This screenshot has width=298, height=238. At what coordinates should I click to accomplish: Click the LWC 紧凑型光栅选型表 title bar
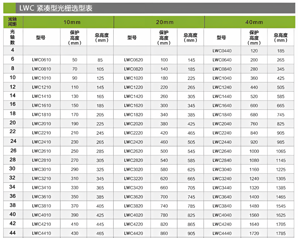[57, 8]
